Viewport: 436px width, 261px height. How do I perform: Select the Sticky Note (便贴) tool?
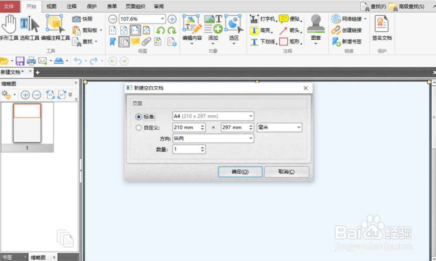290,19
